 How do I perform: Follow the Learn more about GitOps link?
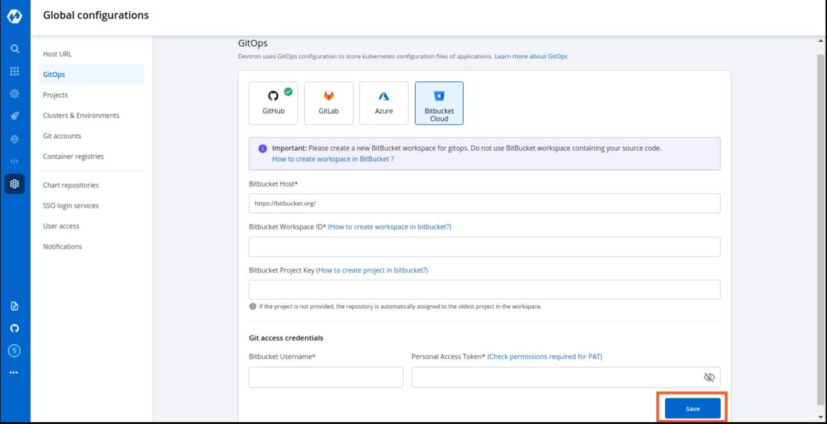(531, 56)
